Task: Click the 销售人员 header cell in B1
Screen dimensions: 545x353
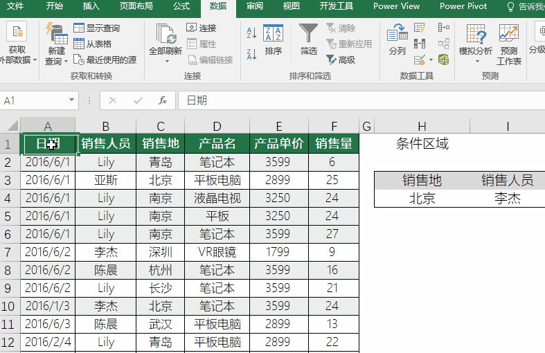Action: (106, 143)
